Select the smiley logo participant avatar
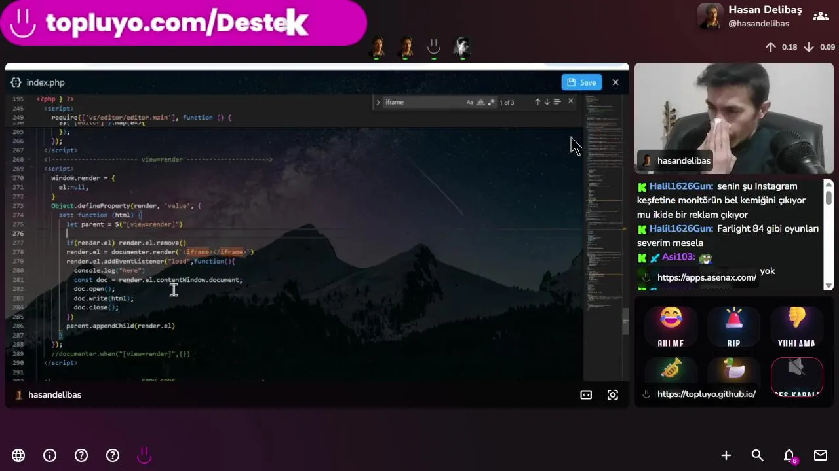Screen dimensions: 839x471 pos(433,47)
